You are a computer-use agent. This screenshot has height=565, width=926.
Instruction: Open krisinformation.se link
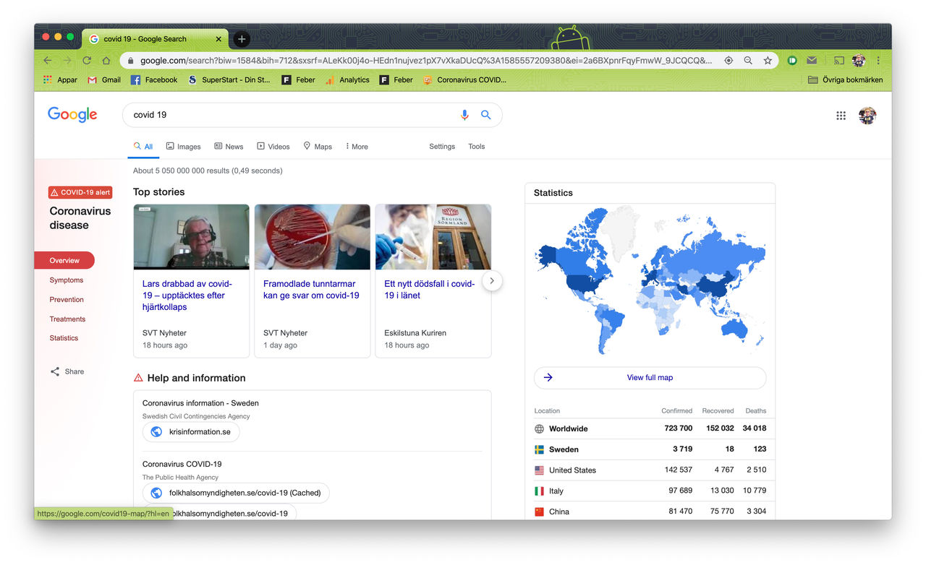point(191,432)
